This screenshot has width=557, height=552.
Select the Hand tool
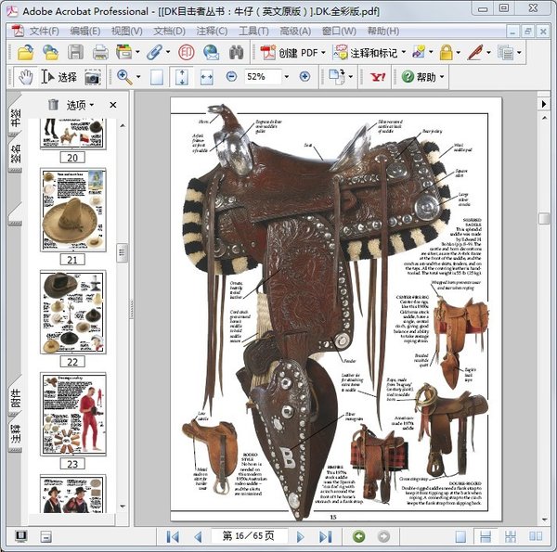[x=25, y=77]
